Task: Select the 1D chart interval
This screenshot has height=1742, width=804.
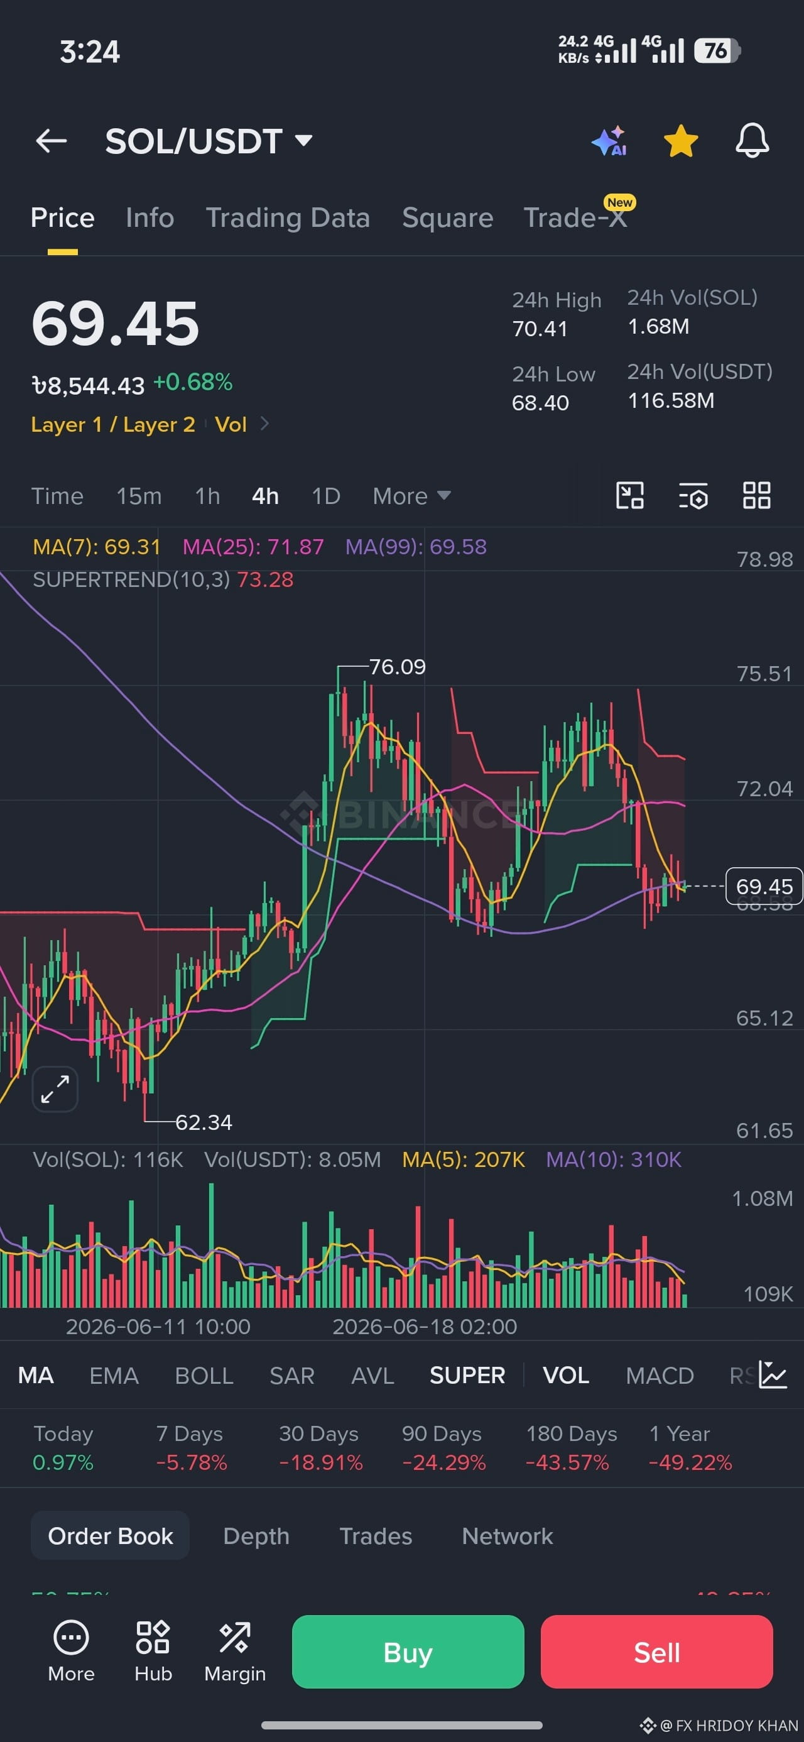Action: coord(326,496)
